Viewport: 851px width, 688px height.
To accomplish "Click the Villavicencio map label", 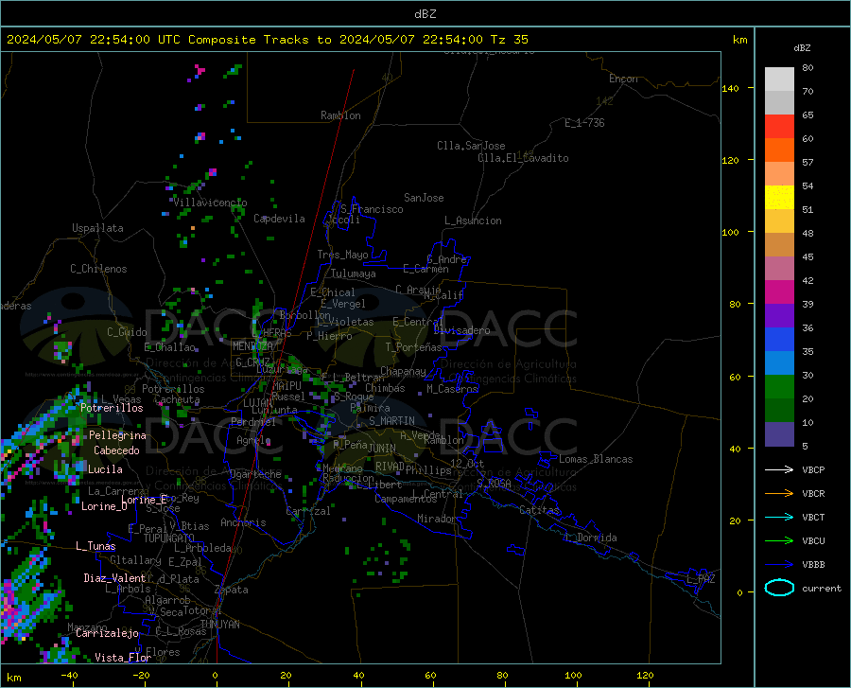I will pyautogui.click(x=211, y=203).
